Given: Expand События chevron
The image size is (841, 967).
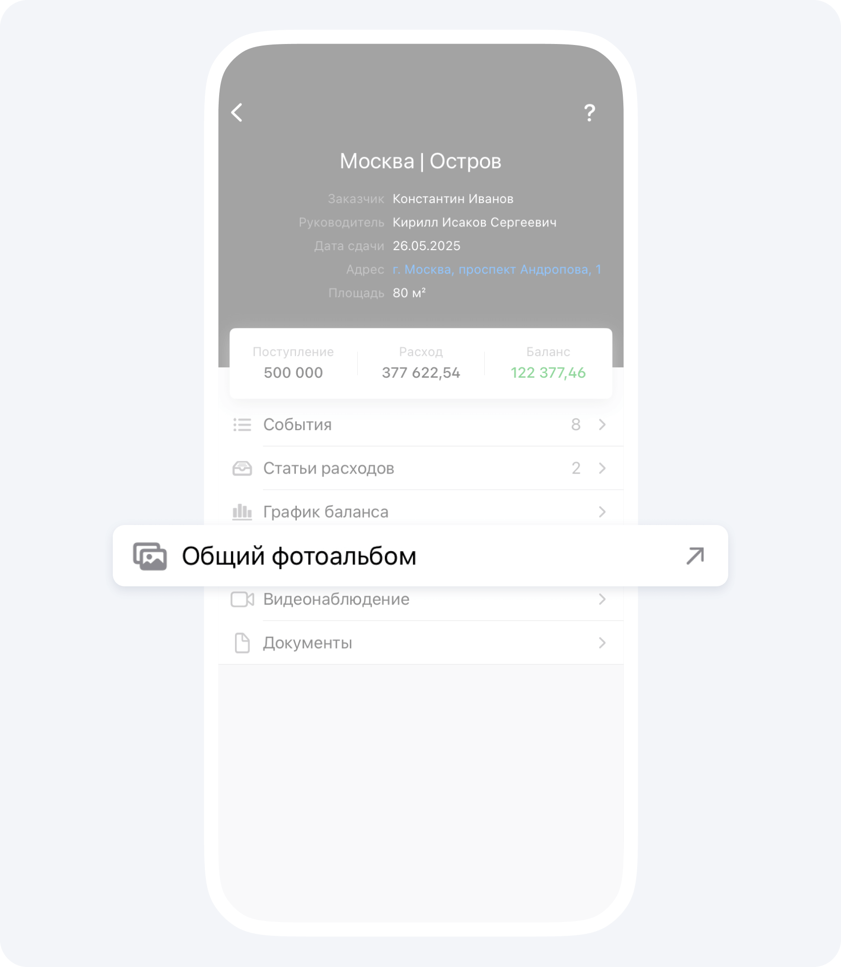Looking at the screenshot, I should (602, 425).
